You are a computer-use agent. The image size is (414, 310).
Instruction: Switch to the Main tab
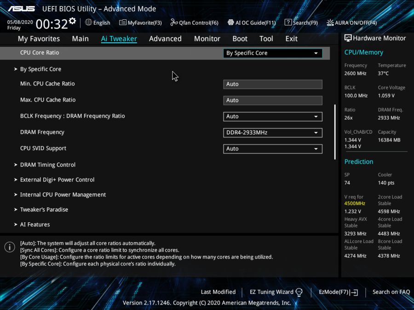point(80,39)
